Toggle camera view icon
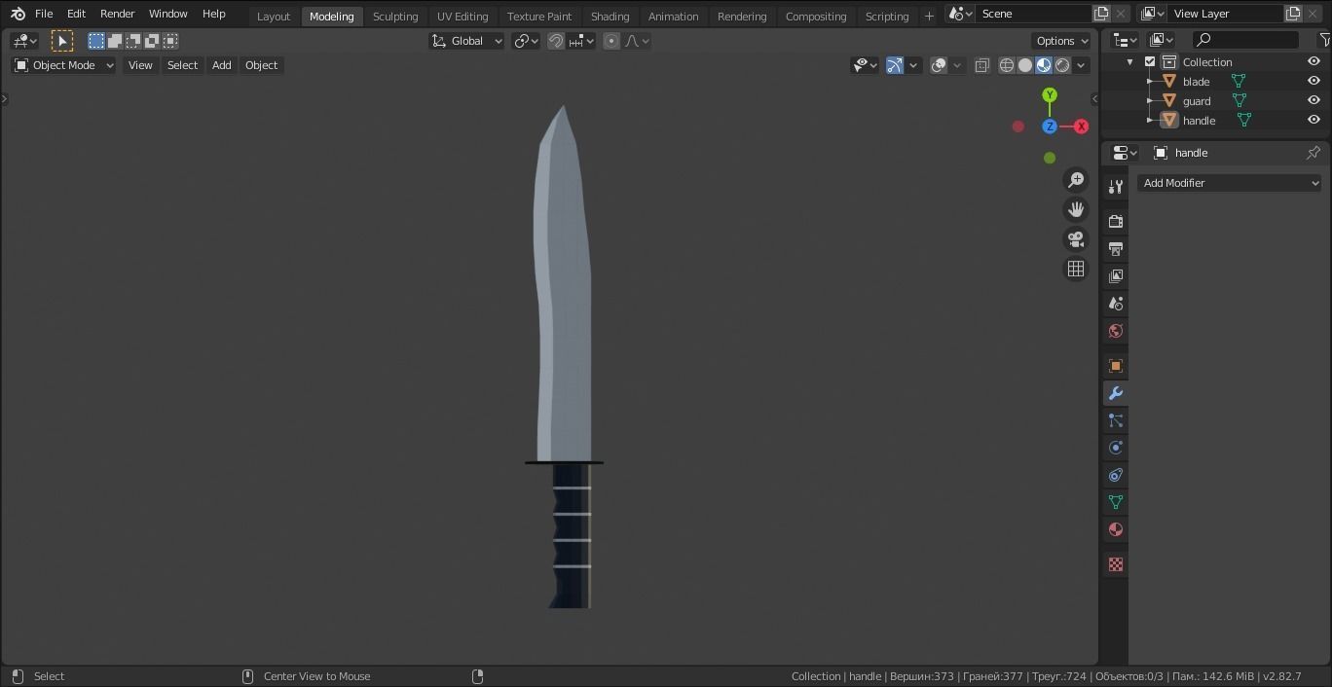Screen dimensions: 1332x687 [1076, 239]
